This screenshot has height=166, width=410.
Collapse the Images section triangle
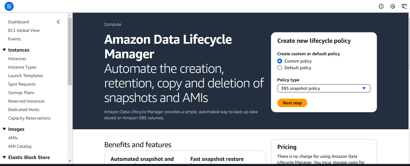coord(4,129)
